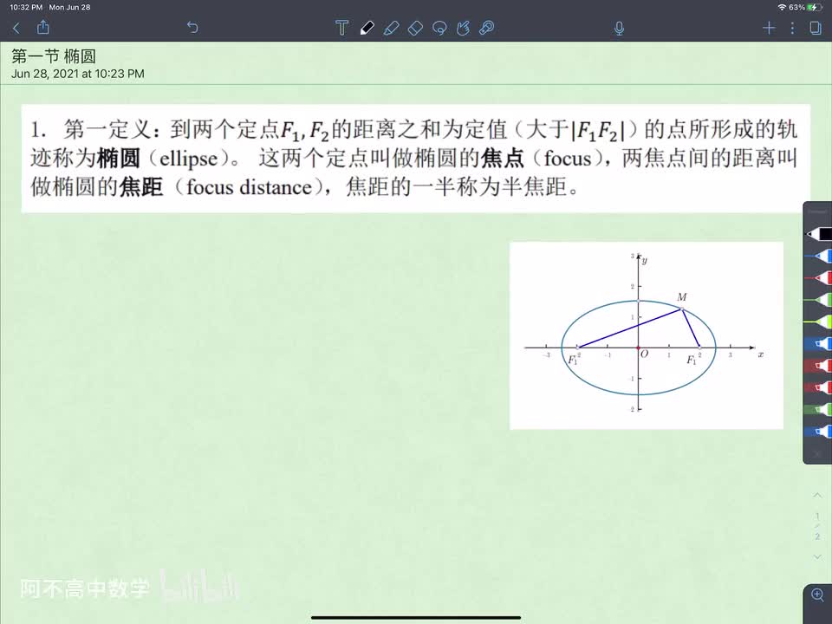Click the tool icon right of the Hand tool
This screenshot has width=832, height=624.
[486, 28]
